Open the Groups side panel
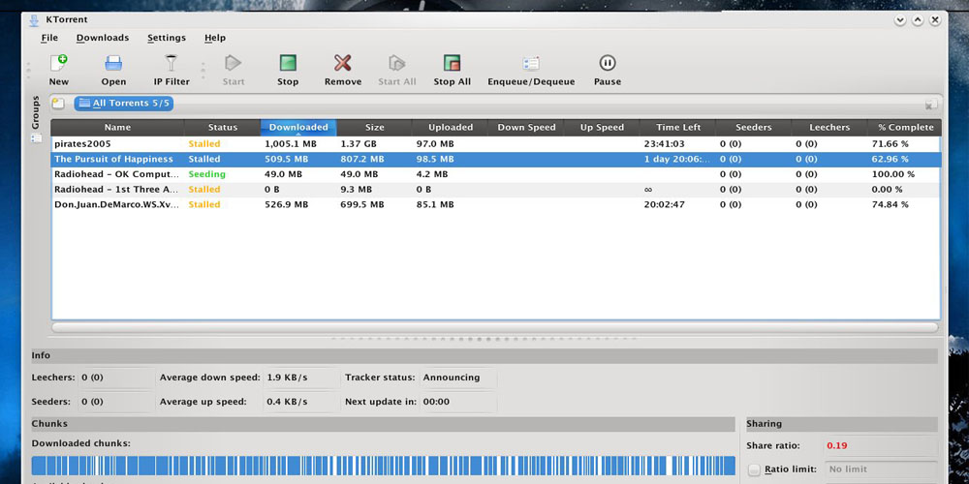 [x=35, y=112]
